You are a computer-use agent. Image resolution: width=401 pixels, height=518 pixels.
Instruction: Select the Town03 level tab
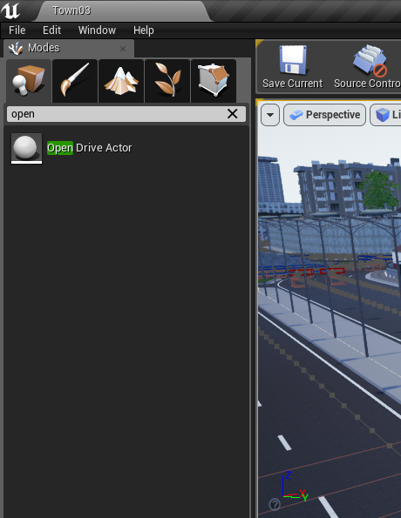tap(124, 10)
